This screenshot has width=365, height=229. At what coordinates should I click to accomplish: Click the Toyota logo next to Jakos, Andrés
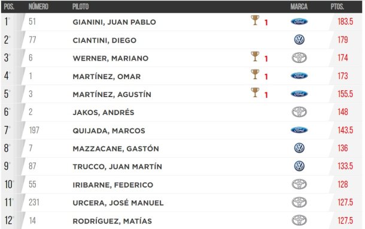tap(299, 112)
